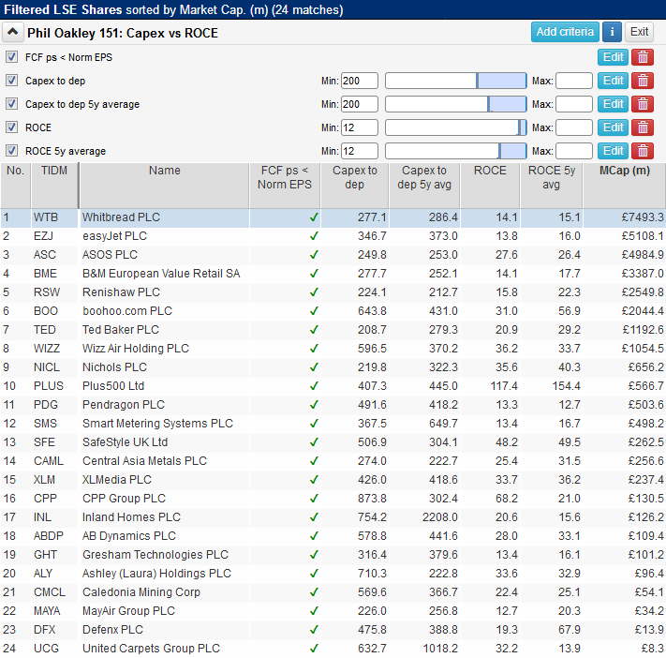The image size is (666, 658).
Task: Delete the ROCE criterion
Action: tap(642, 127)
